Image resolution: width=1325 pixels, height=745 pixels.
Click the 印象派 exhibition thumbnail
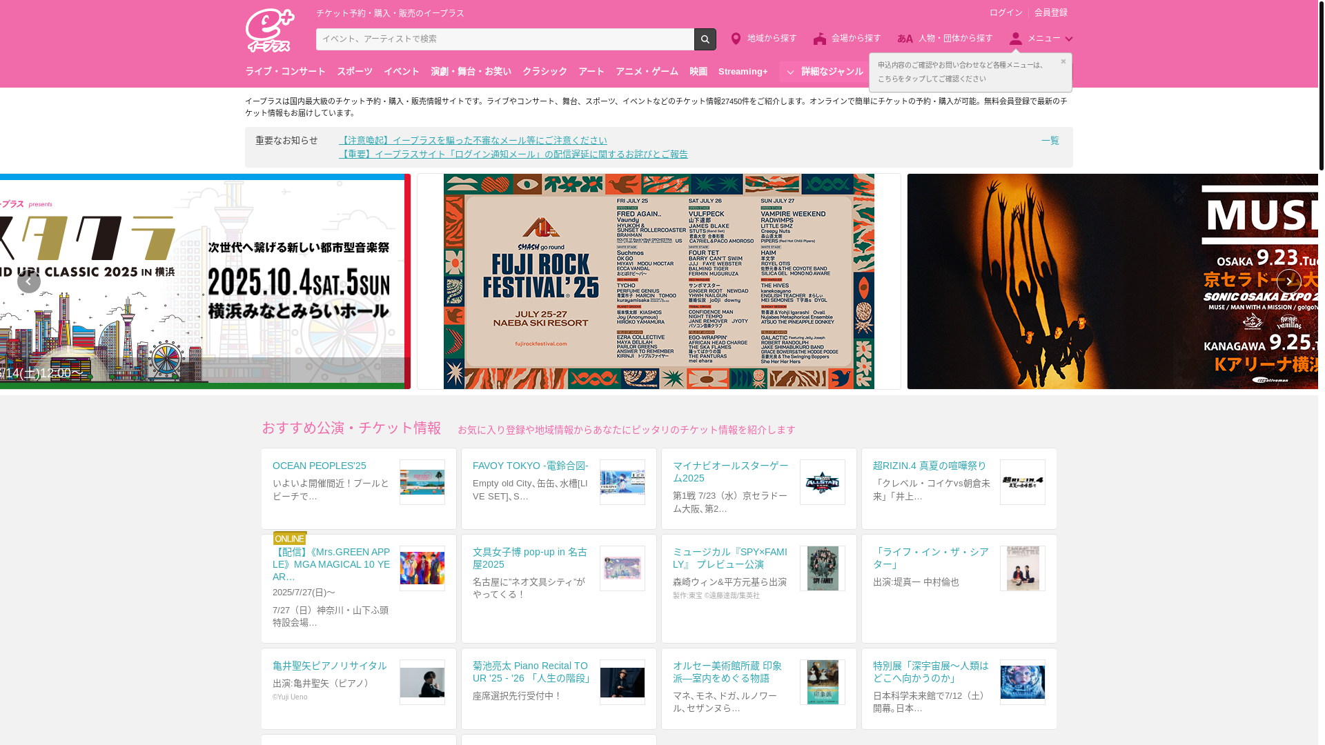[823, 682]
